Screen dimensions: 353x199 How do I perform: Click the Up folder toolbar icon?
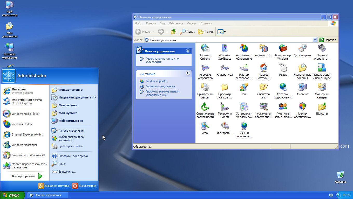173,32
